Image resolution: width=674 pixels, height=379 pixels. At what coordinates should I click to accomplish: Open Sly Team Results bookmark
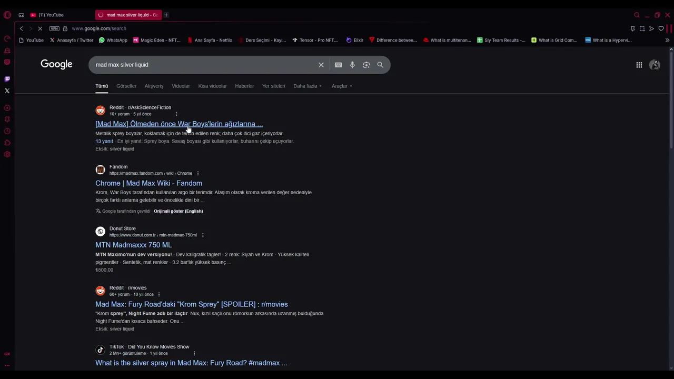tap(501, 40)
